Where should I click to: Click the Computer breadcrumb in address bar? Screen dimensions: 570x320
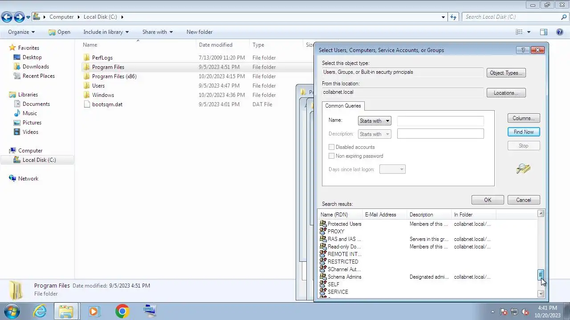(x=61, y=17)
